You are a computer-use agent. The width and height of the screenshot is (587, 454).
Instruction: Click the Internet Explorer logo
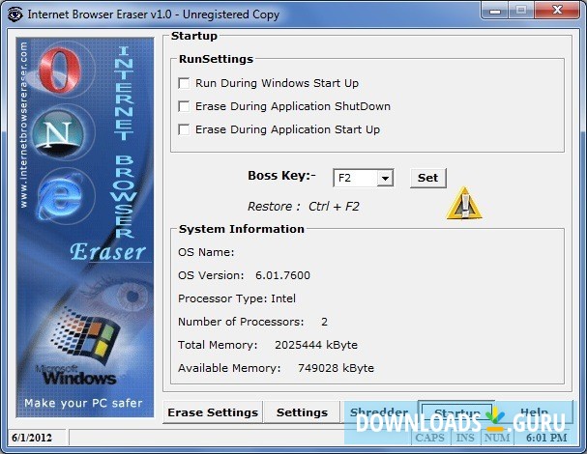point(60,196)
